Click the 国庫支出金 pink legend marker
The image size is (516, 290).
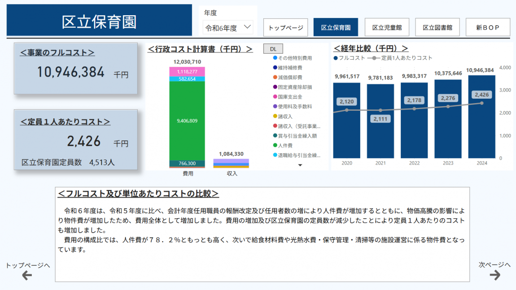tap(275, 97)
